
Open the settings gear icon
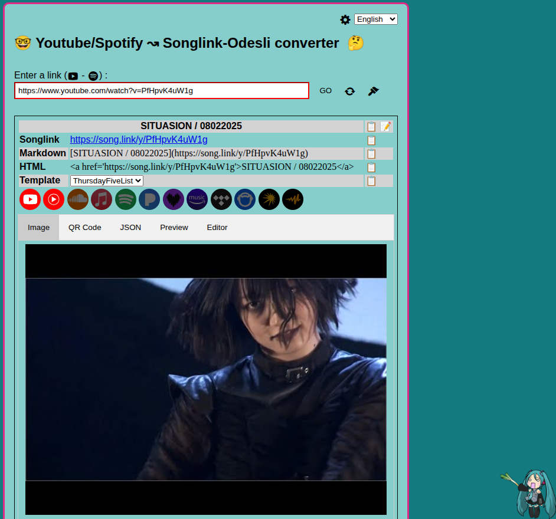click(x=345, y=19)
